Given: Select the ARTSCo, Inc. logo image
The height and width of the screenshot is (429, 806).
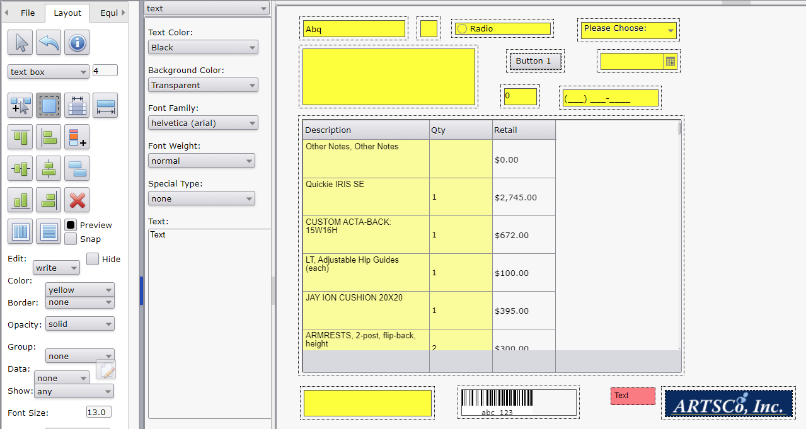Looking at the screenshot, I should coord(728,403).
